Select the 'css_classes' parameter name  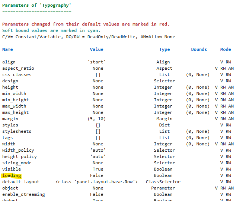pyautogui.click(x=17, y=75)
